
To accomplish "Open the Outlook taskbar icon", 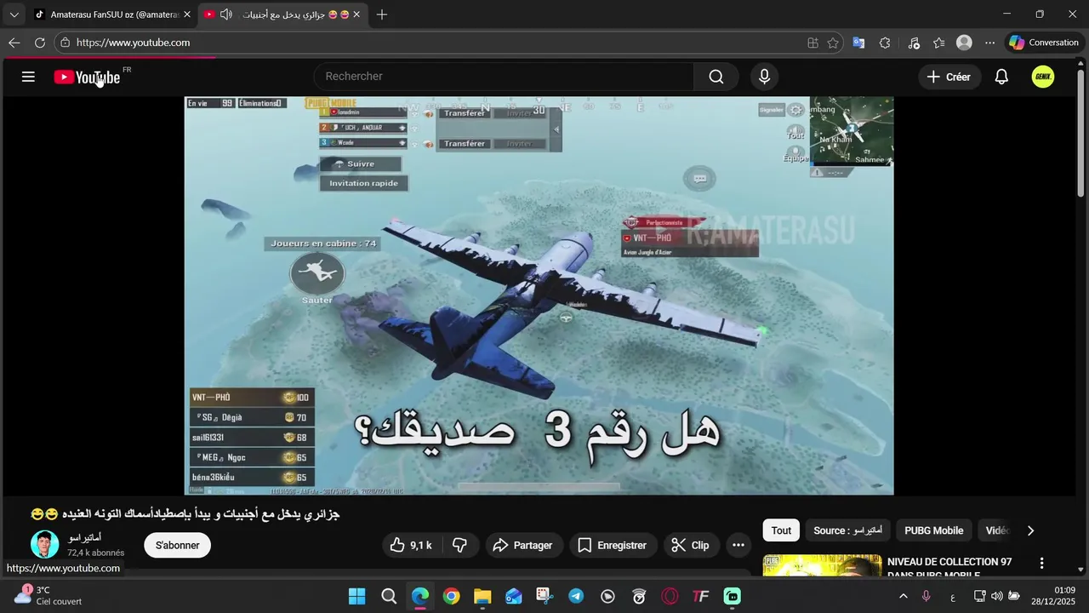I will (x=514, y=596).
